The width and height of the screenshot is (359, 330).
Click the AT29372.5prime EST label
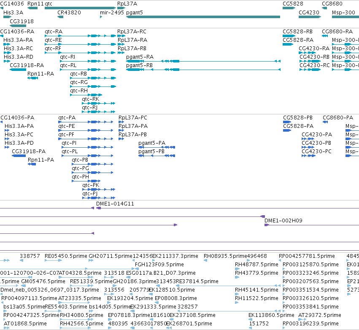[x=320, y=315]
